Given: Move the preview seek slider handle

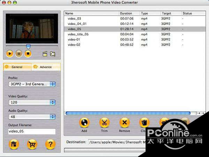Looking at the screenshot, I should [28, 47].
